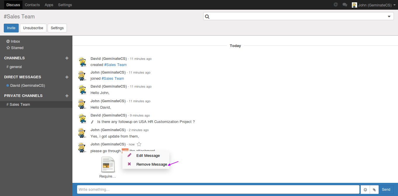
Task: Star the 'please go through' message
Action: coord(139,144)
